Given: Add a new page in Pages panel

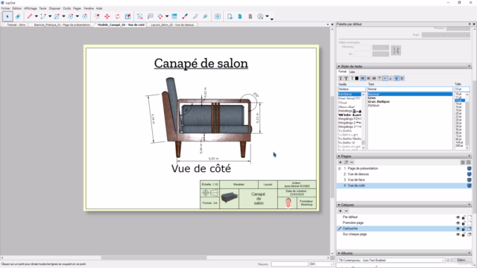Looking at the screenshot, I should click(x=340, y=162).
